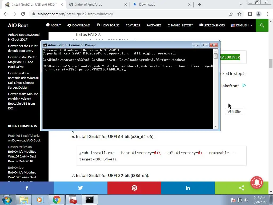Click the share page icon in address bar

(x=231, y=14)
